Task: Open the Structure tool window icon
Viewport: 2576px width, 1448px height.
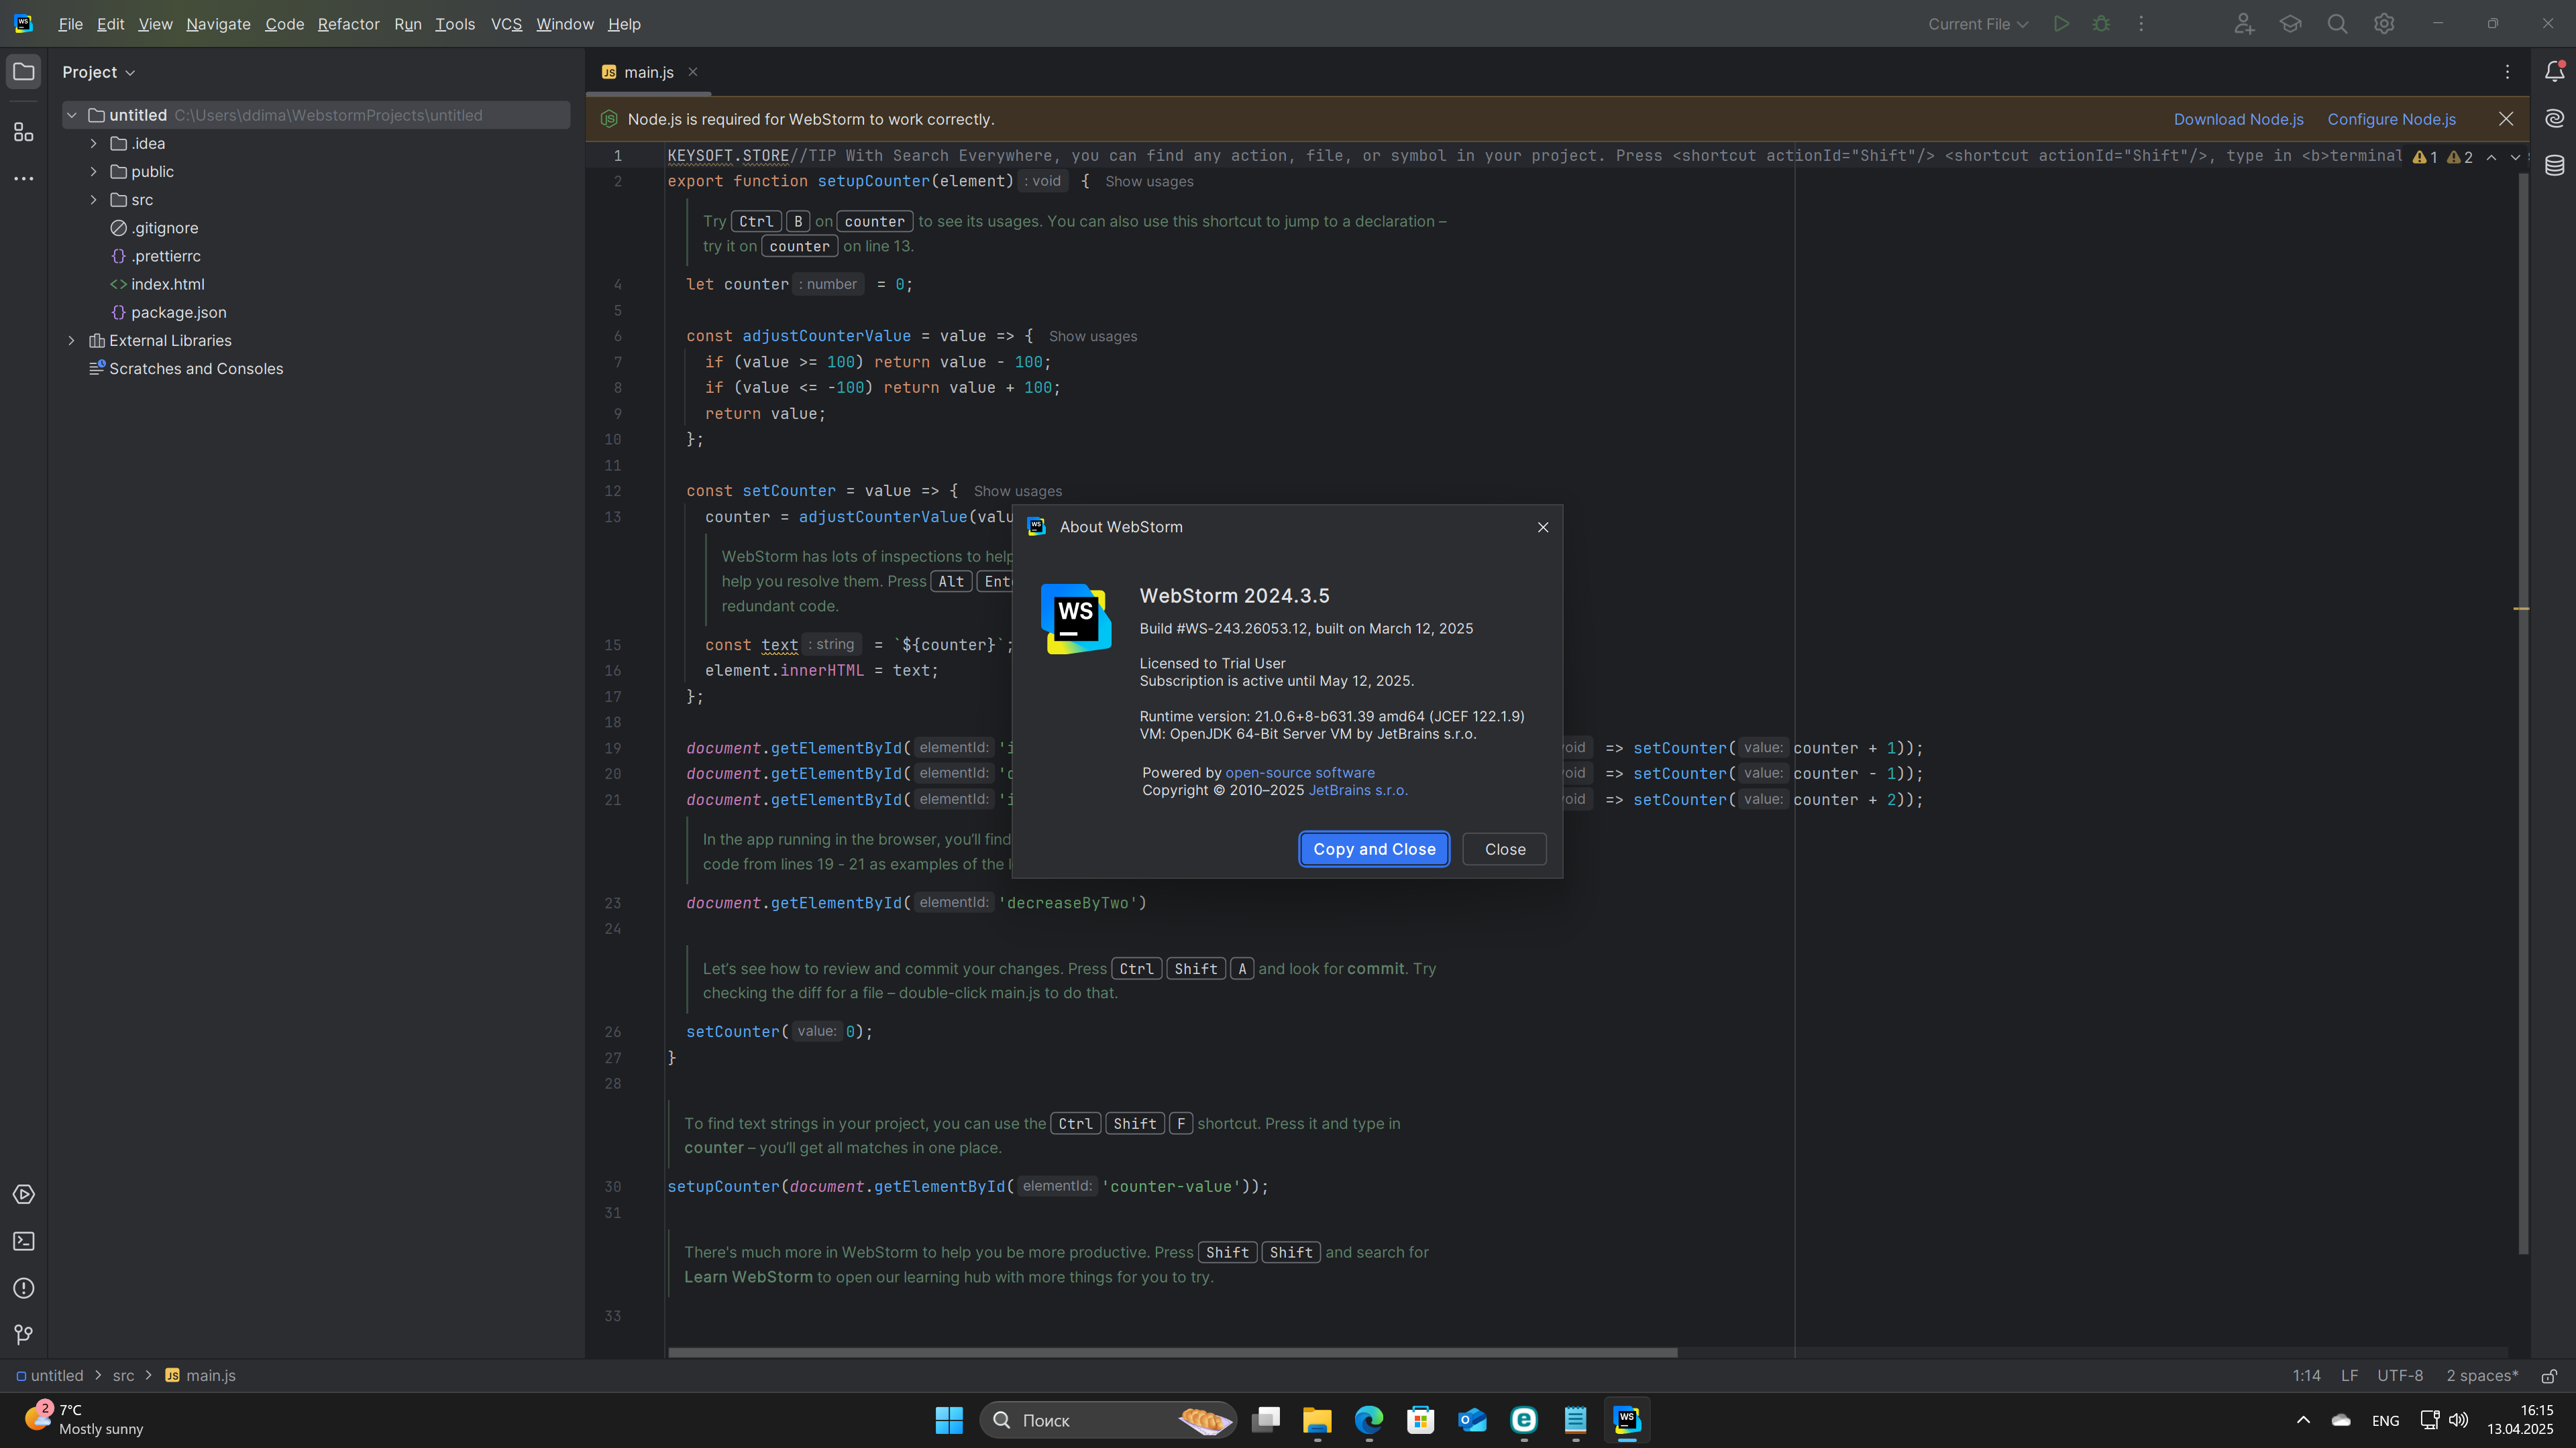Action: pos(24,132)
